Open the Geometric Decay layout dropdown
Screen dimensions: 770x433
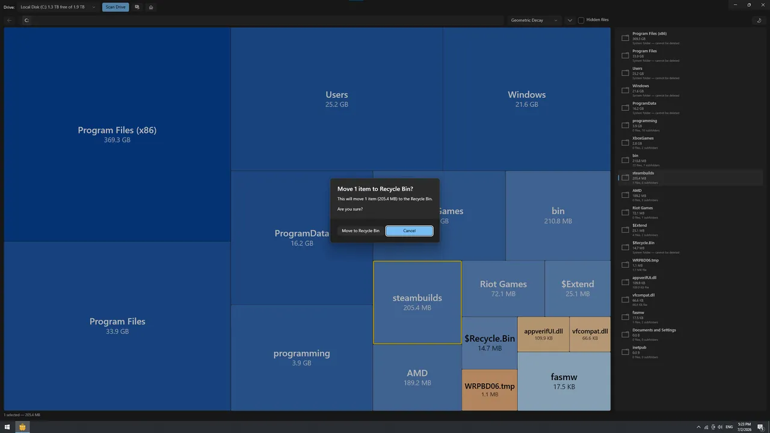coord(534,20)
